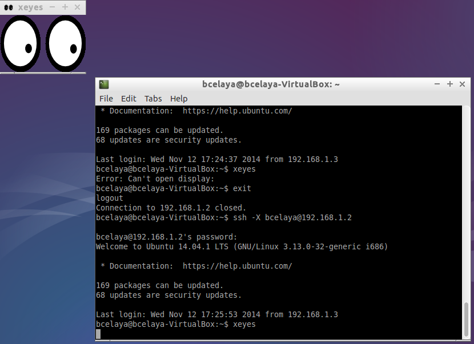Open the Edit menu
The width and height of the screenshot is (474, 344).
(x=128, y=99)
